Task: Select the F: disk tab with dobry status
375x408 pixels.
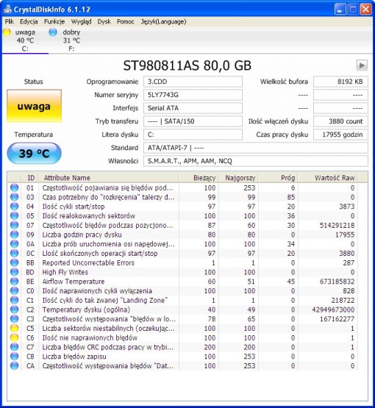Action: [x=71, y=40]
